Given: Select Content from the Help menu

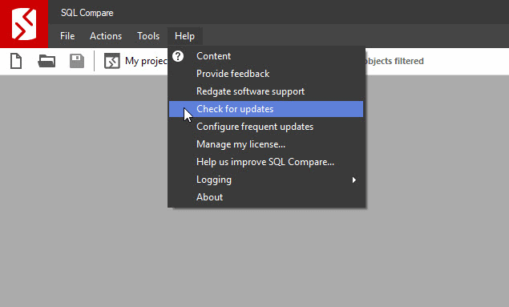Looking at the screenshot, I should [x=266, y=56].
